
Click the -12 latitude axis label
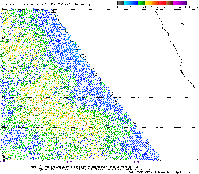click(x=2, y=38)
